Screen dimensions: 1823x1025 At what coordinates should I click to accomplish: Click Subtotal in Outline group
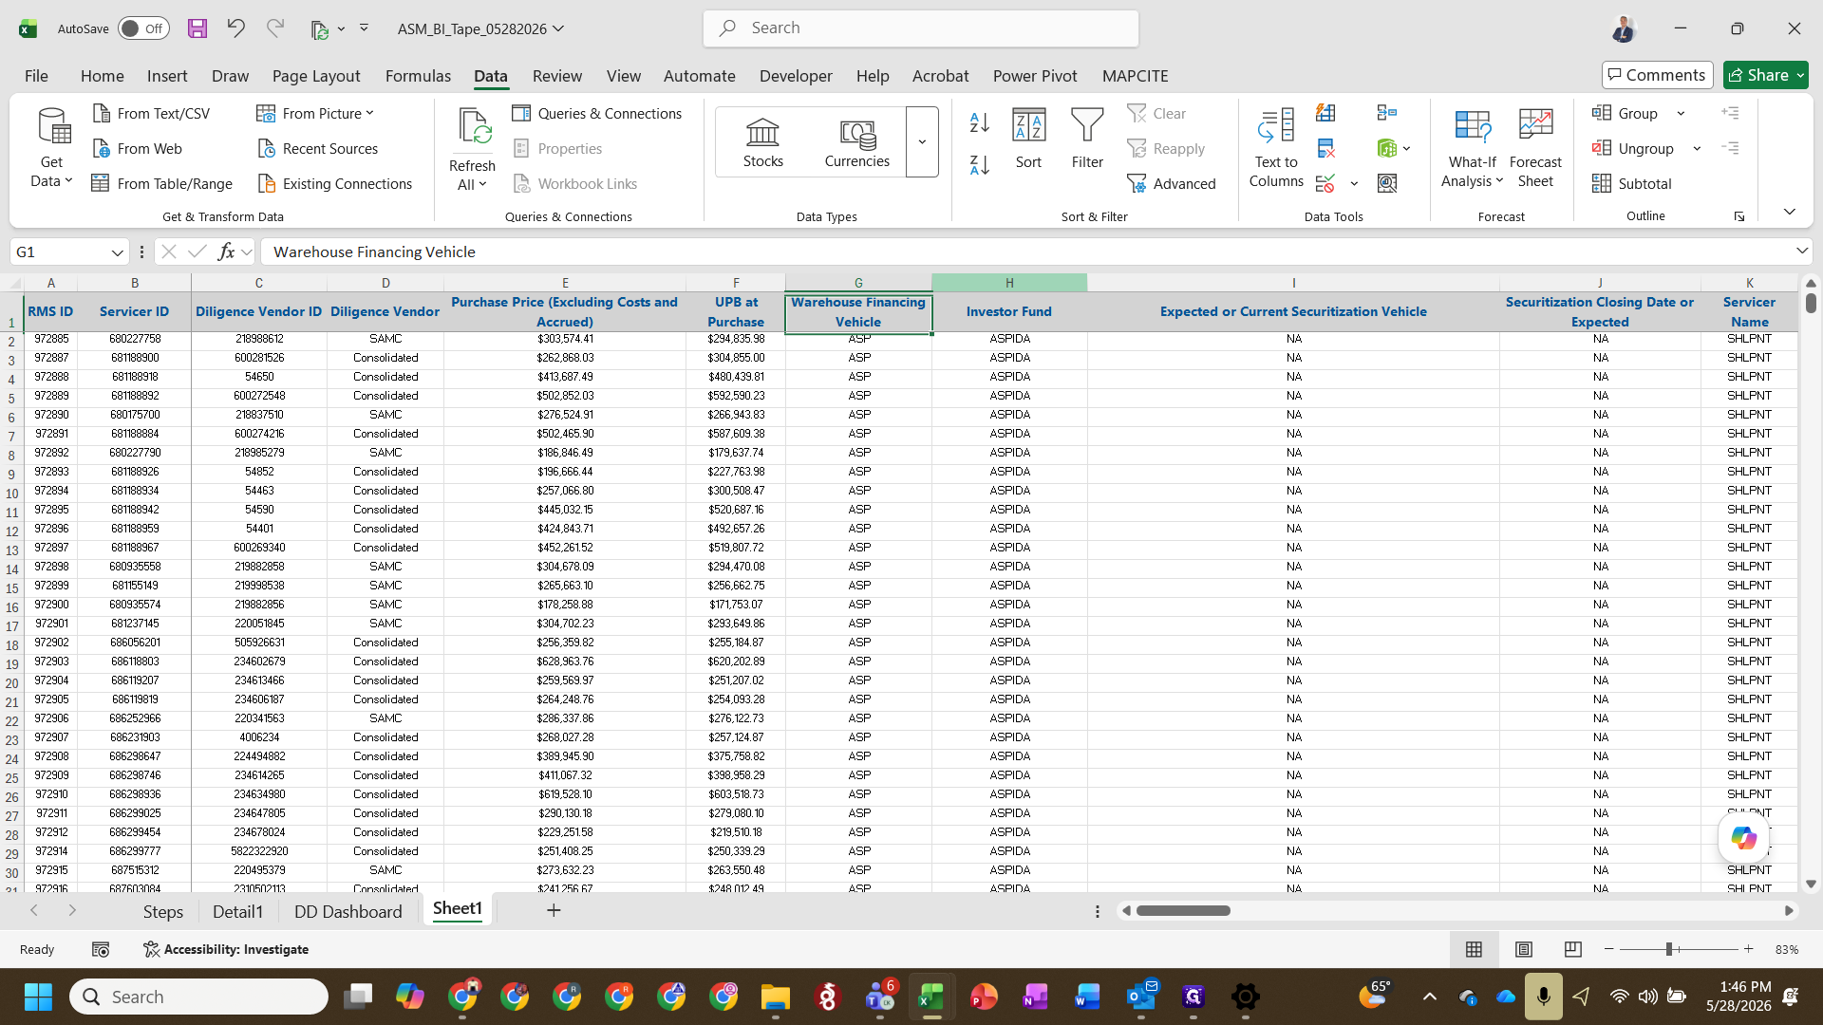pos(1632,183)
